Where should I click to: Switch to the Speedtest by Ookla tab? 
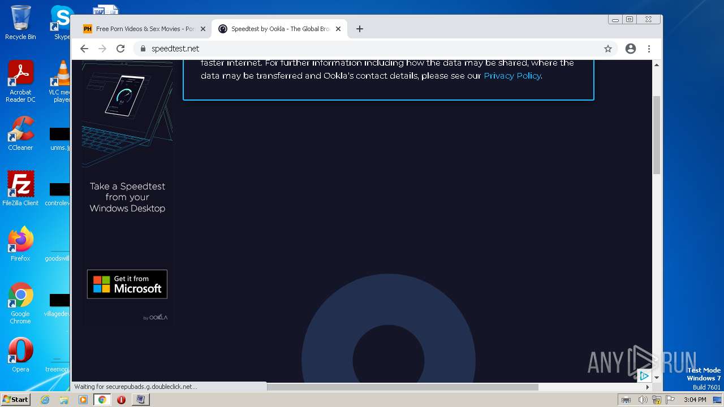click(x=280, y=29)
